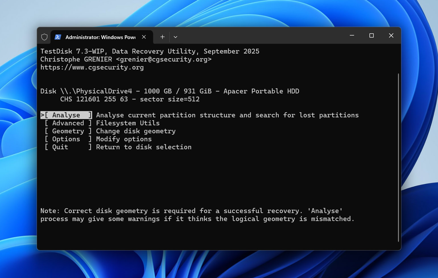Click 'Analyse current partition structure' description
The height and width of the screenshot is (278, 438).
pyautogui.click(x=227, y=115)
